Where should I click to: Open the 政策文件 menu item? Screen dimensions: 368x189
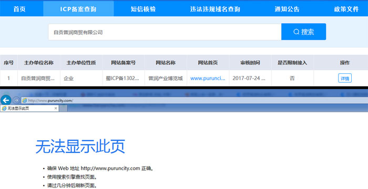coord(346,9)
